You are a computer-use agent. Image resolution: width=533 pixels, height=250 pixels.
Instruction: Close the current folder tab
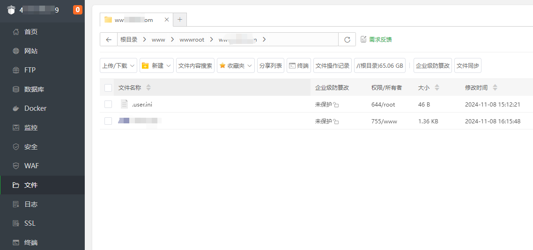pyautogui.click(x=167, y=20)
